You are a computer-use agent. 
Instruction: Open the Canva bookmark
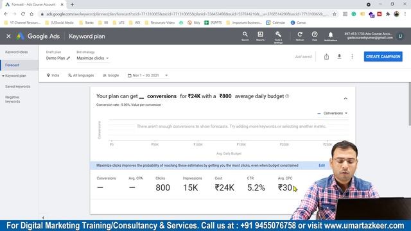coord(298,23)
